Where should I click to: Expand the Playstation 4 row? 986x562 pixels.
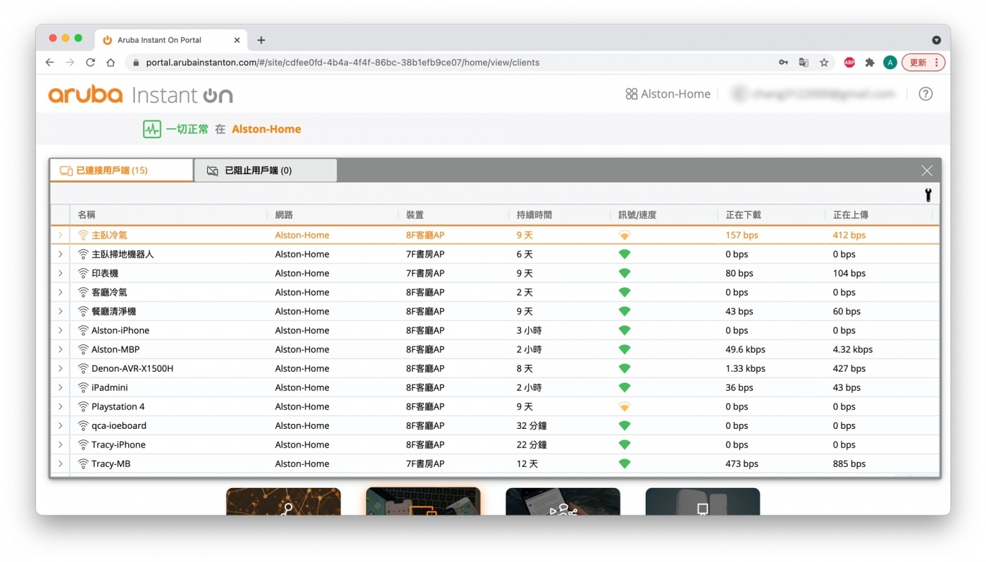point(61,406)
